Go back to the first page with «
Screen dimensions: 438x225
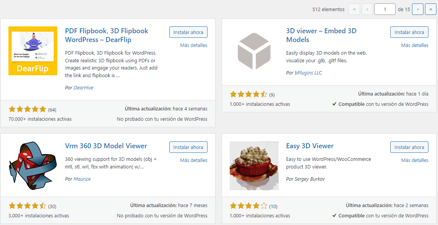354,9
